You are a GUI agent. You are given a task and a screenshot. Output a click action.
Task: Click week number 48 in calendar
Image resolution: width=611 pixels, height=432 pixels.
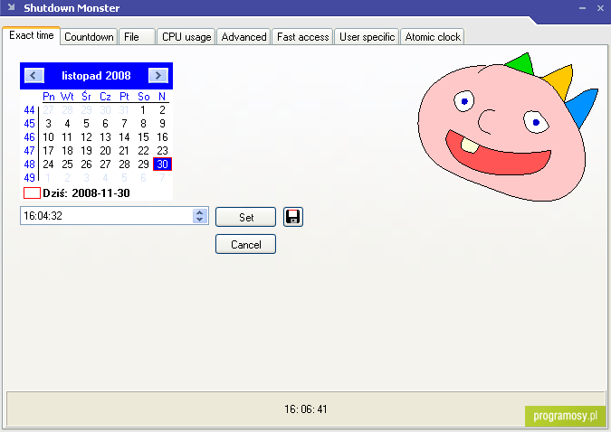point(29,164)
